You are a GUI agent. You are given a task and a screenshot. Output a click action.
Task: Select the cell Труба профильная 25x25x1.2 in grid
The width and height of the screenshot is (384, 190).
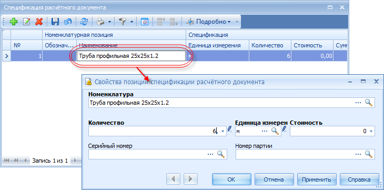pos(131,56)
